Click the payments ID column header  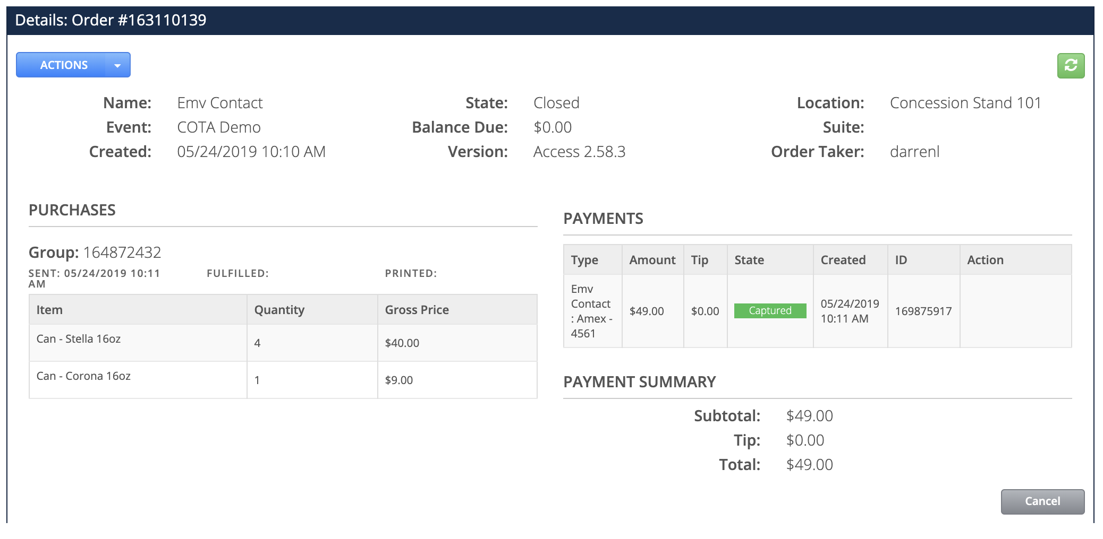coord(924,260)
